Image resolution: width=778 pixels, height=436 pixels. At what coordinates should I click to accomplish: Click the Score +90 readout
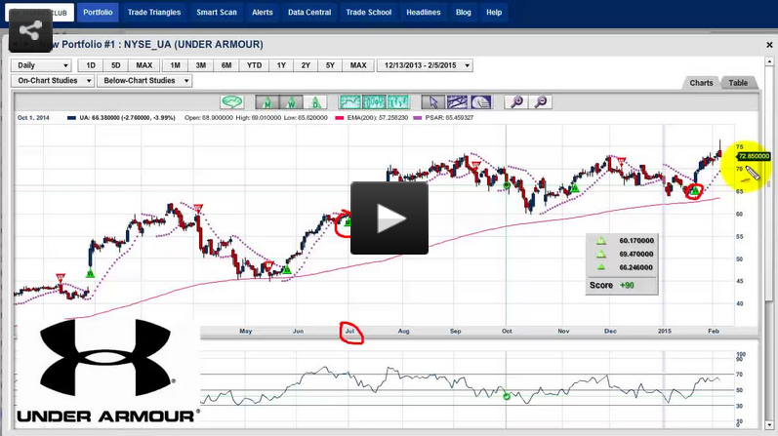612,285
